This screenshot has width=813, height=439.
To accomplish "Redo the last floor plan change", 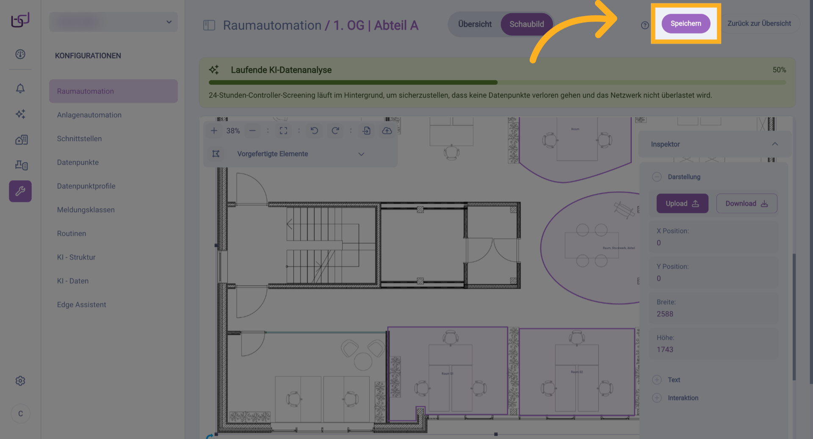I will click(335, 131).
